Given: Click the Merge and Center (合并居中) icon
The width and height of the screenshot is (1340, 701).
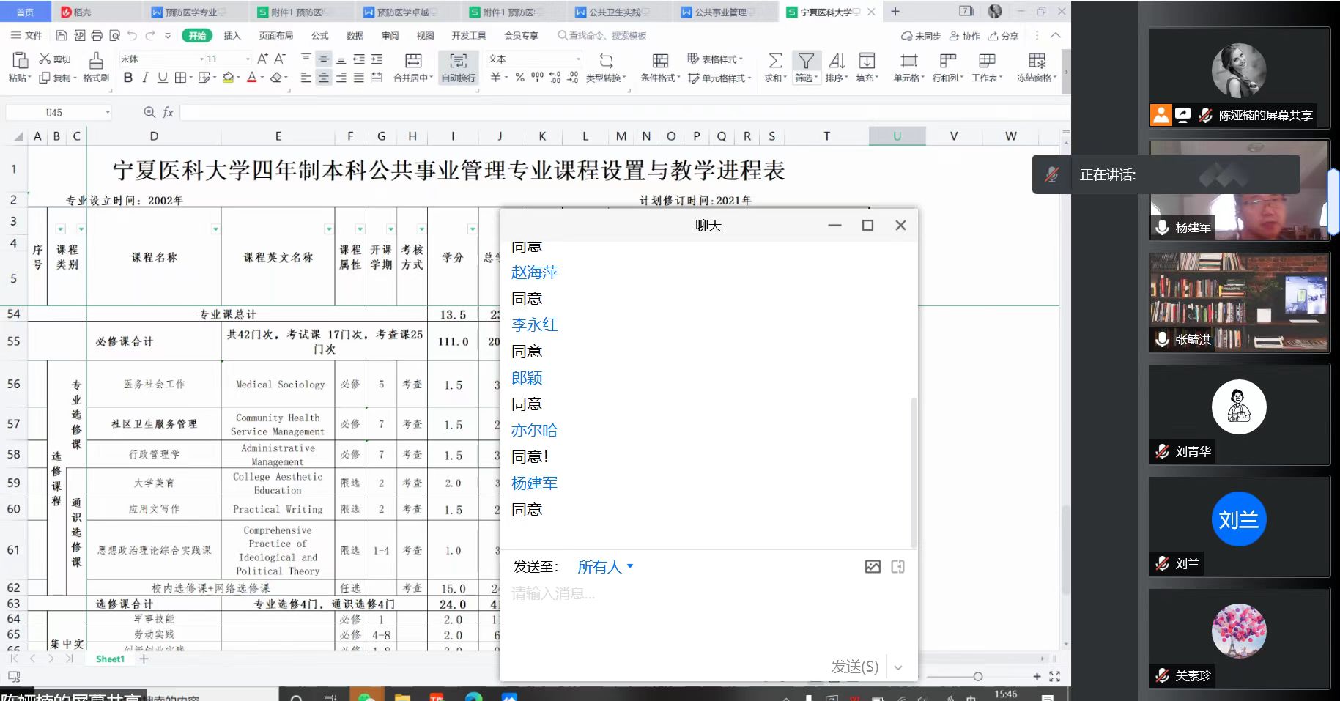Looking at the screenshot, I should click(413, 61).
